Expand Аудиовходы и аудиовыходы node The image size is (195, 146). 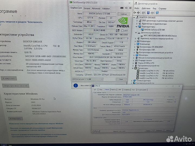coord(137,24)
